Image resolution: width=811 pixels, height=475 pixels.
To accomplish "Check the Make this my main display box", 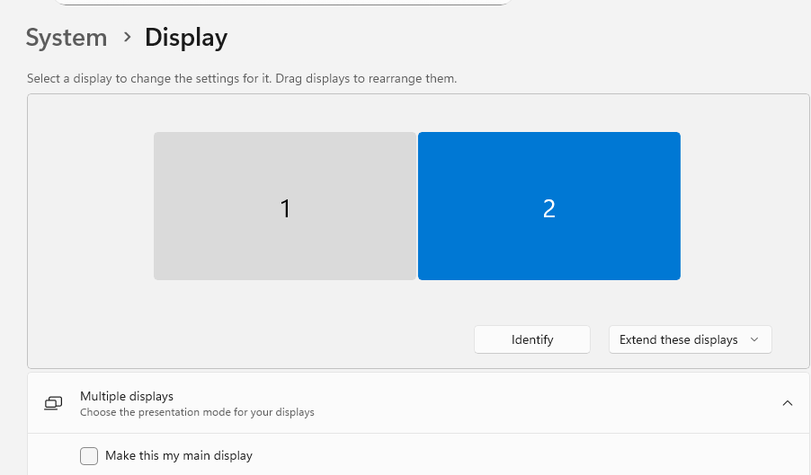I will coord(89,456).
